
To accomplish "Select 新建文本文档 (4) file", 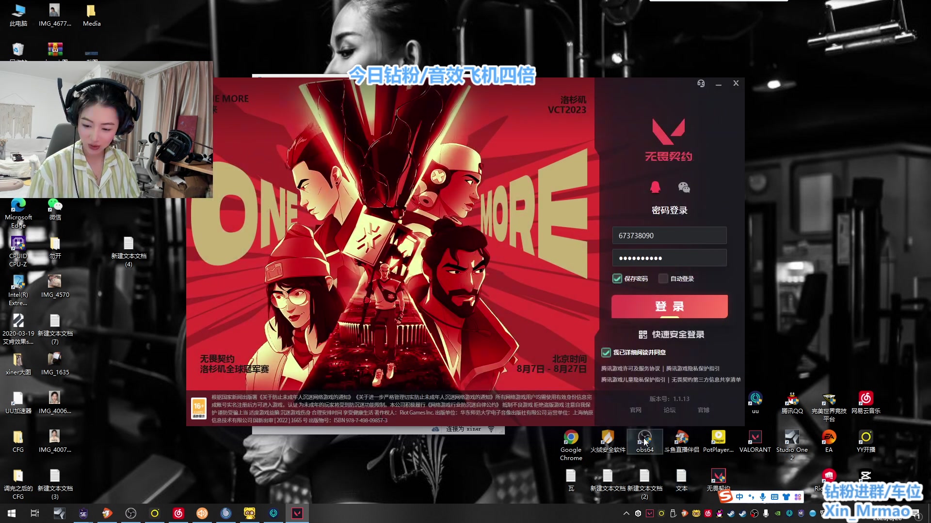I will click(128, 251).
